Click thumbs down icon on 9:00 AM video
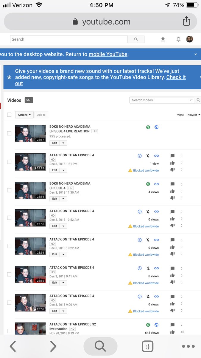201x358 pixels. (x=172, y=311)
